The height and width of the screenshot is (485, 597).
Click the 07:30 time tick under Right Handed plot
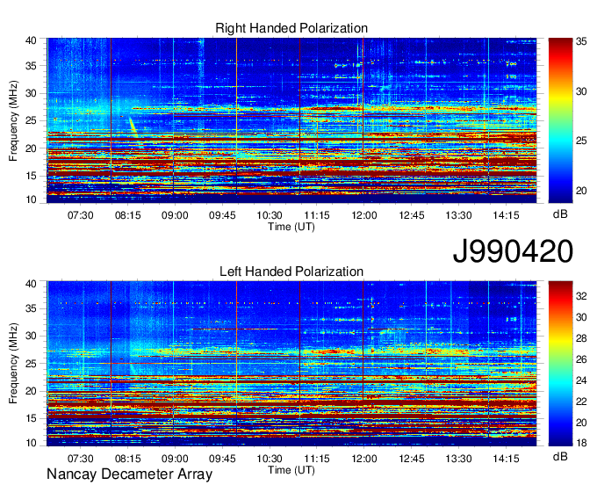tap(81, 215)
